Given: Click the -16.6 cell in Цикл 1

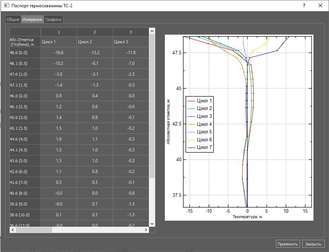Looking at the screenshot, I should pos(59,53).
